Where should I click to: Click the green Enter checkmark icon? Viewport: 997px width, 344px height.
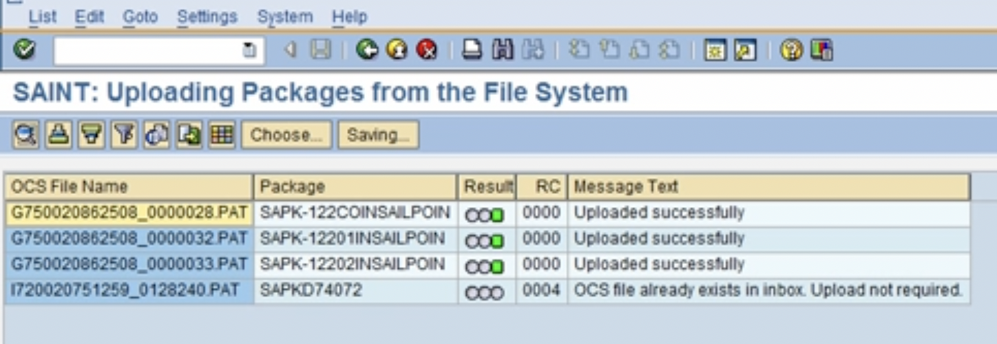(x=25, y=50)
